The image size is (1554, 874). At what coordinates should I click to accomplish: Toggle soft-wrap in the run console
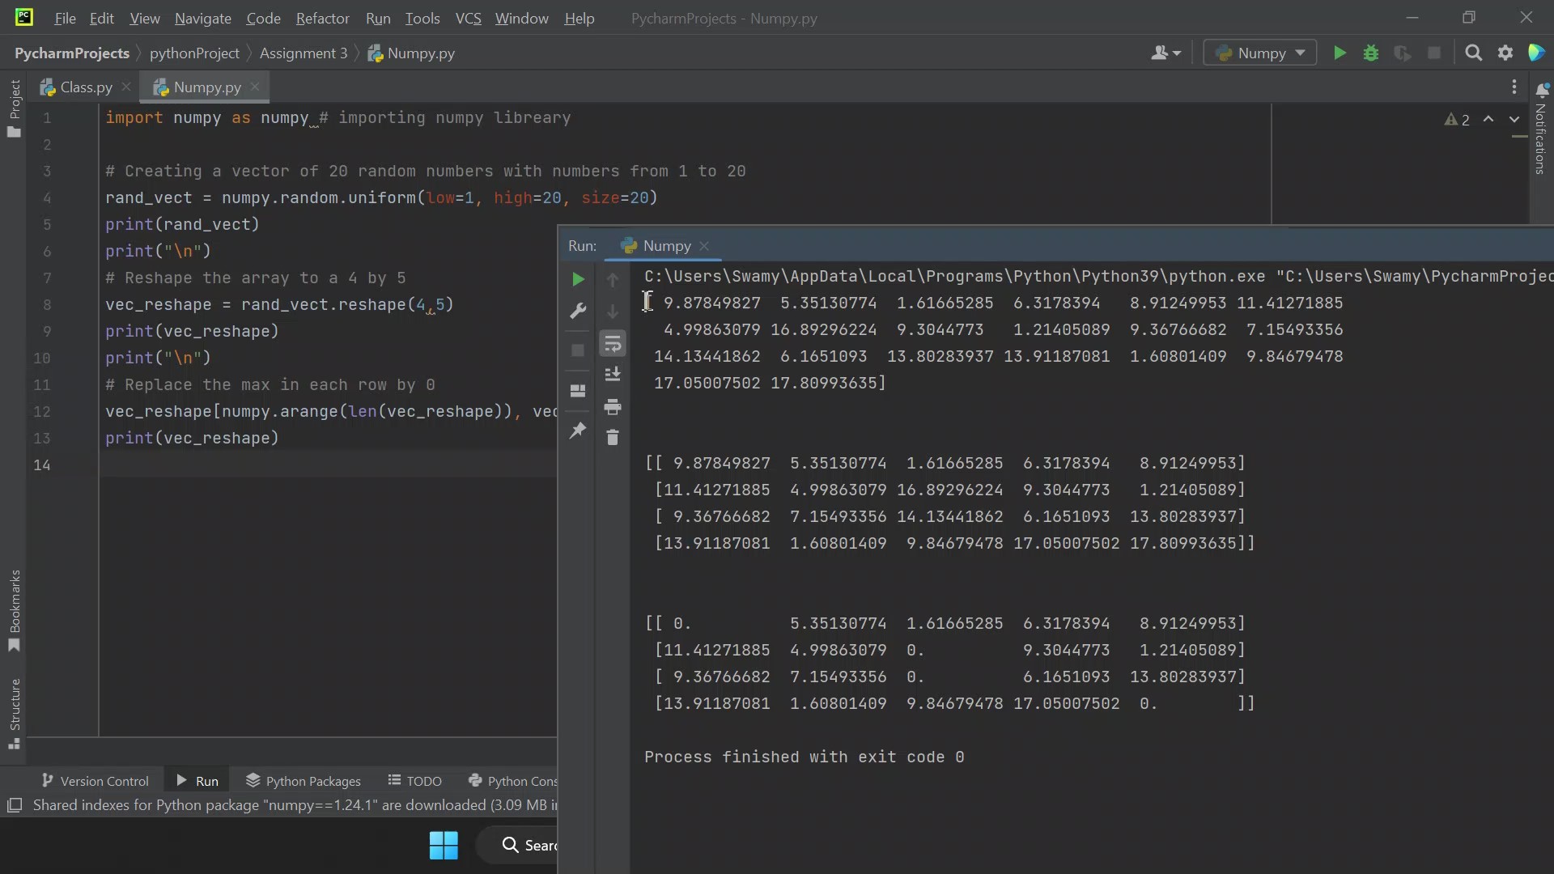click(x=614, y=344)
